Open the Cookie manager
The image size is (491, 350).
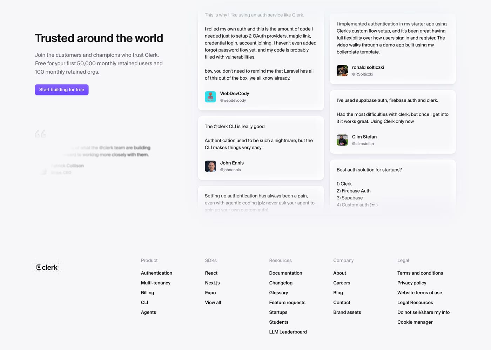click(415, 322)
